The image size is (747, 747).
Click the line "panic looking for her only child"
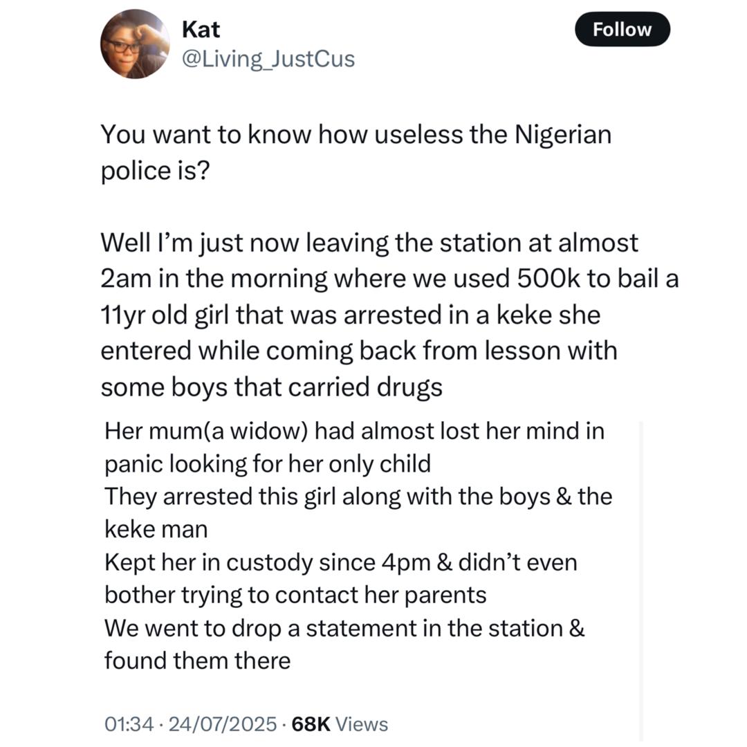click(267, 463)
